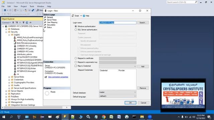Select Windows authentication radio button
214x120 pixels.
coord(76,26)
